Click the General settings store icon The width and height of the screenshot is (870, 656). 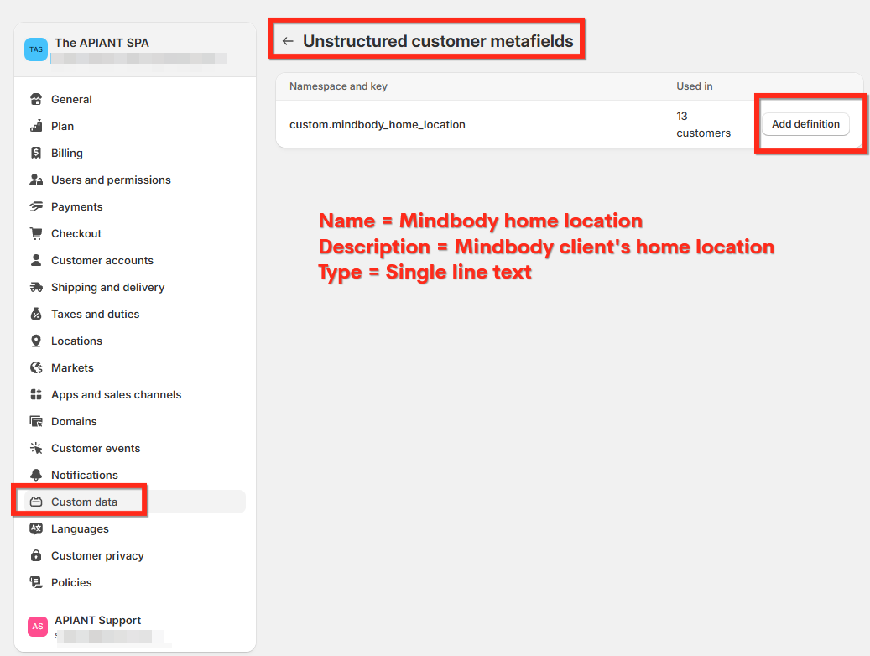click(x=36, y=99)
